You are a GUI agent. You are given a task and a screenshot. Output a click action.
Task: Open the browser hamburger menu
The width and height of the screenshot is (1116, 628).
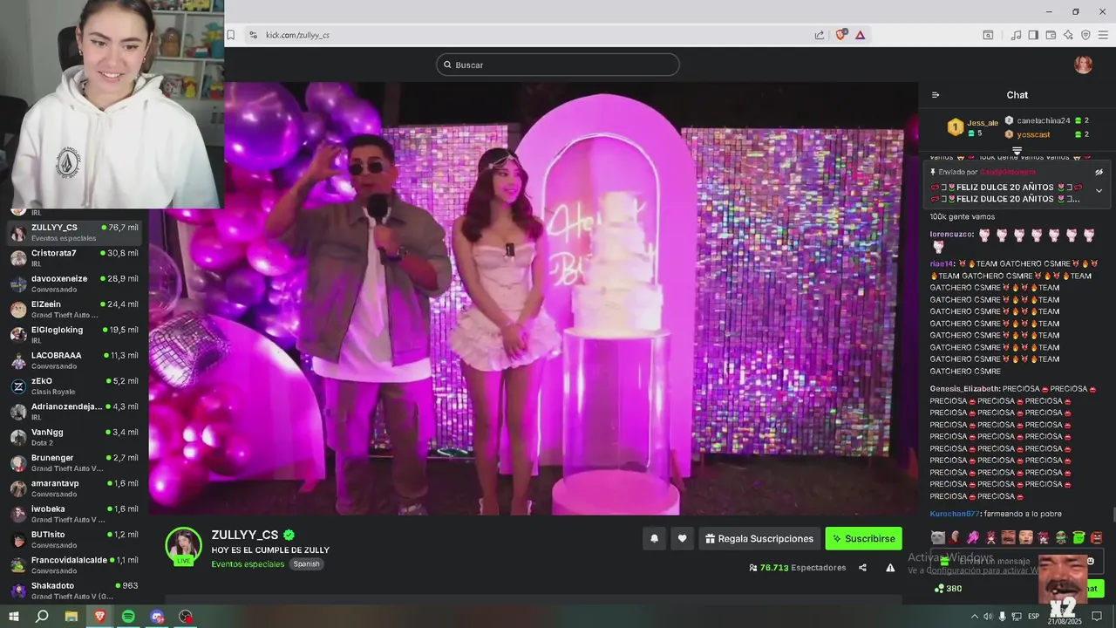pyautogui.click(x=1103, y=35)
